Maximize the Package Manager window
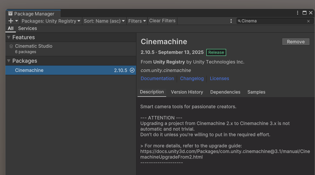 click(305, 13)
